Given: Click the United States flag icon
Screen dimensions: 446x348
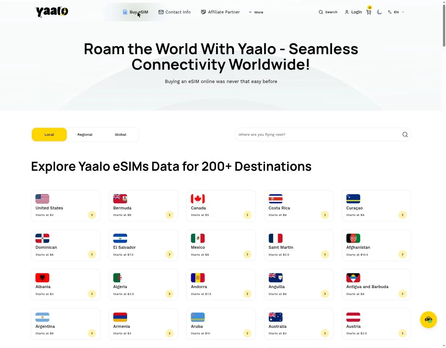Looking at the screenshot, I should pos(42,199).
